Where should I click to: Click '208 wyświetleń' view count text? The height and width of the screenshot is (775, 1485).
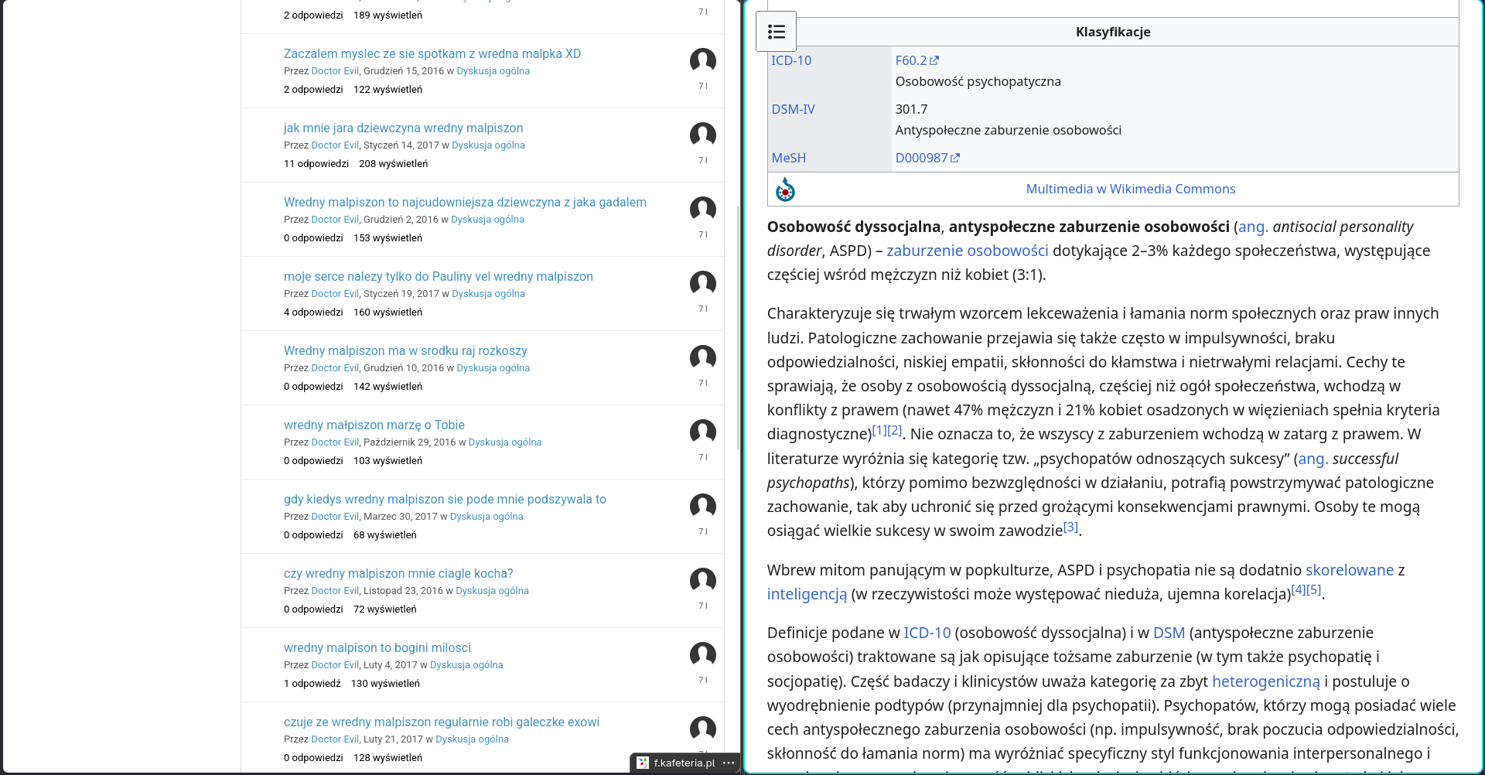coord(393,163)
